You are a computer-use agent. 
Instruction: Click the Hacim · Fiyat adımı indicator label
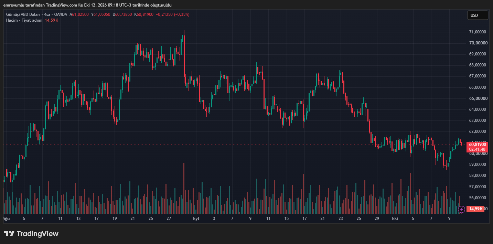24,20
